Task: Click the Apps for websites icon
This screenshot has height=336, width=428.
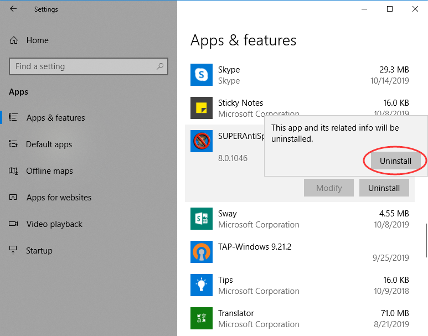Action: tap(13, 197)
